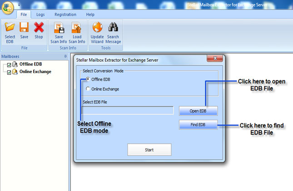The image size is (293, 191).
Task: Select the Online Exchange tree label
Action: click(x=35, y=72)
